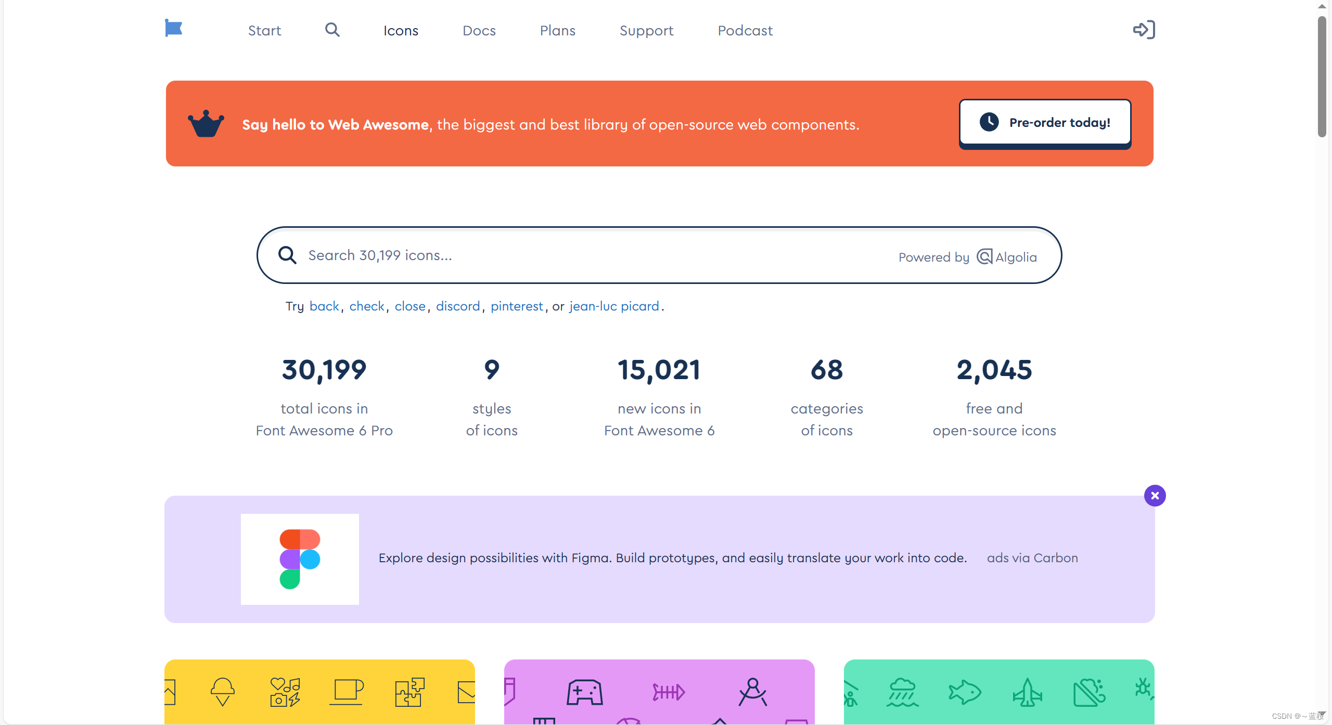Viewport: 1332px width, 725px height.
Task: Click the Pre-order today! button
Action: tap(1045, 123)
